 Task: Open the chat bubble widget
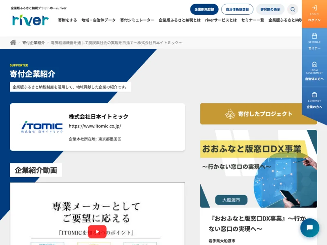coord(310,228)
